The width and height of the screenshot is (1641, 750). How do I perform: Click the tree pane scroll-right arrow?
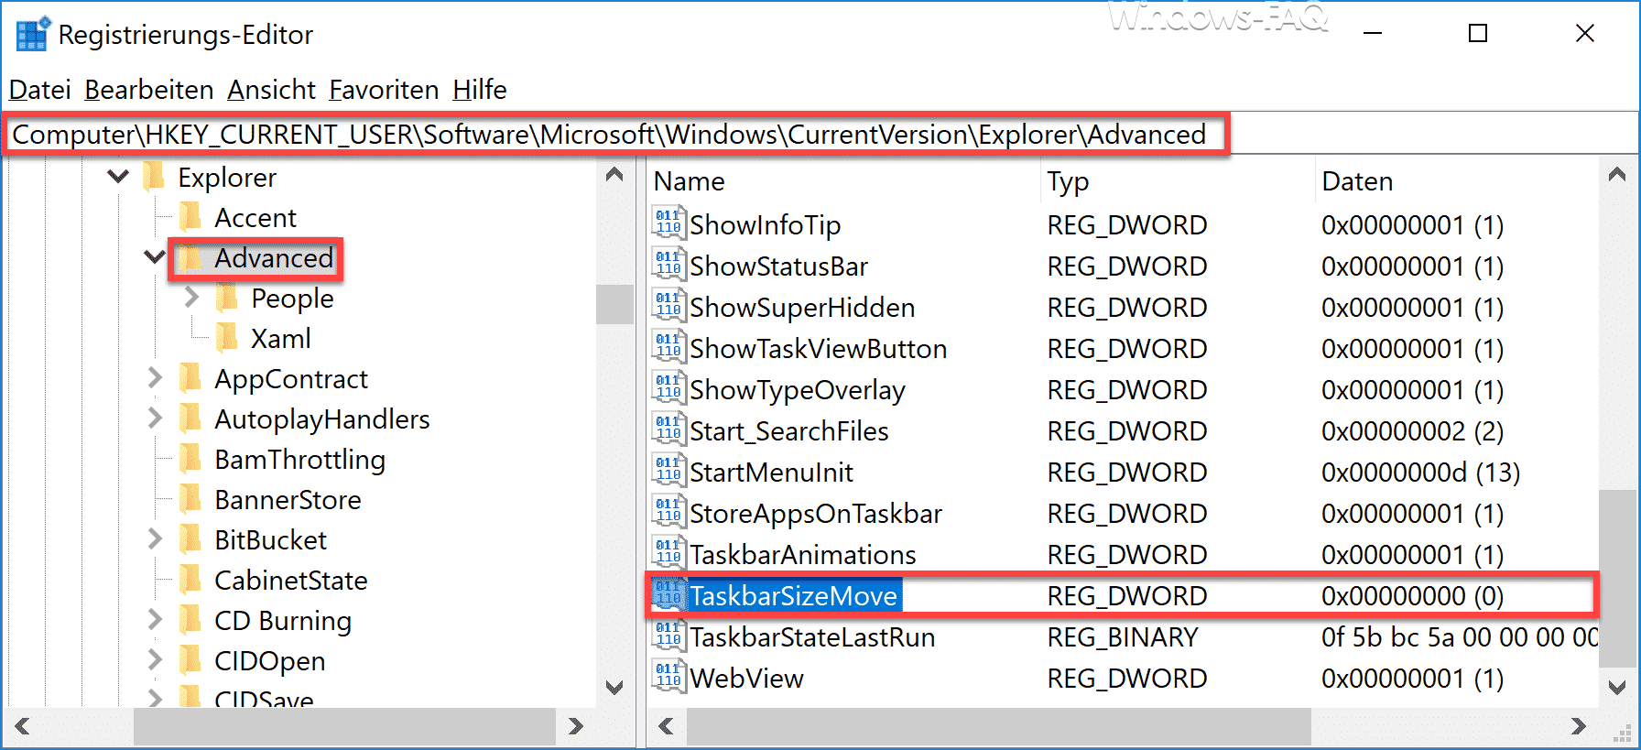click(576, 726)
